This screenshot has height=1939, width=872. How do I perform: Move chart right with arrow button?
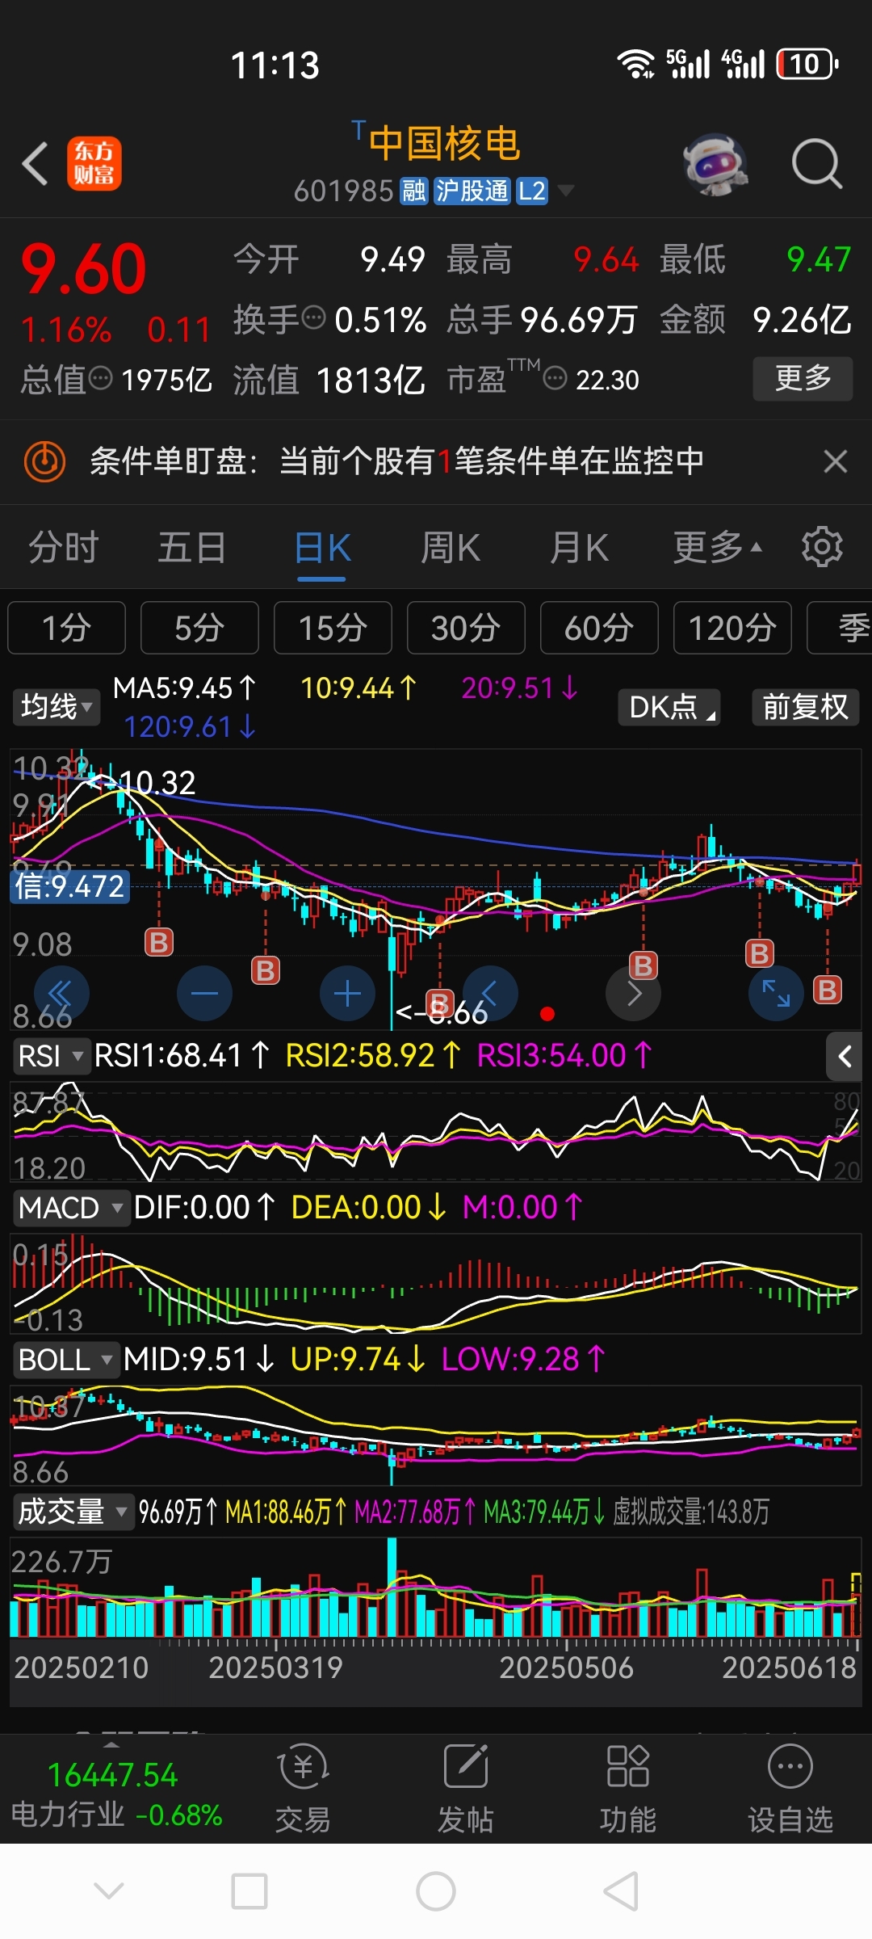pyautogui.click(x=633, y=993)
